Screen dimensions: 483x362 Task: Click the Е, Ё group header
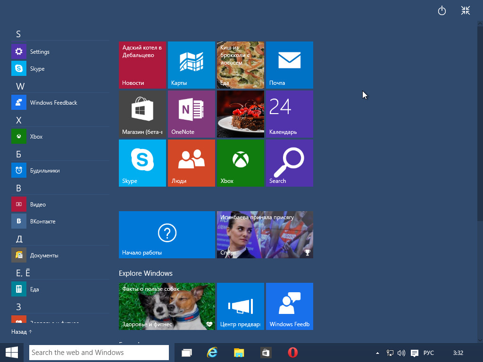click(x=23, y=273)
